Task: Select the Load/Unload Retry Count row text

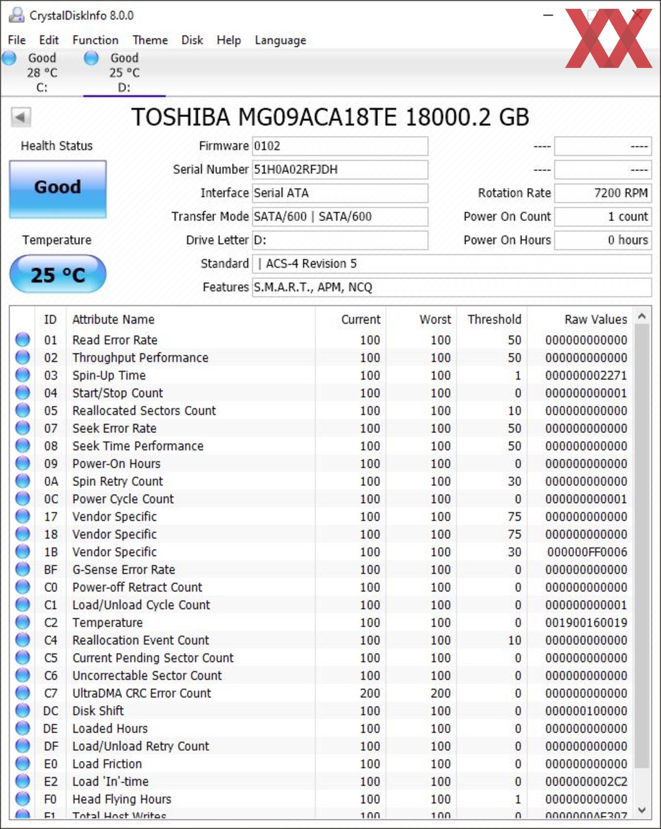Action: tap(140, 746)
